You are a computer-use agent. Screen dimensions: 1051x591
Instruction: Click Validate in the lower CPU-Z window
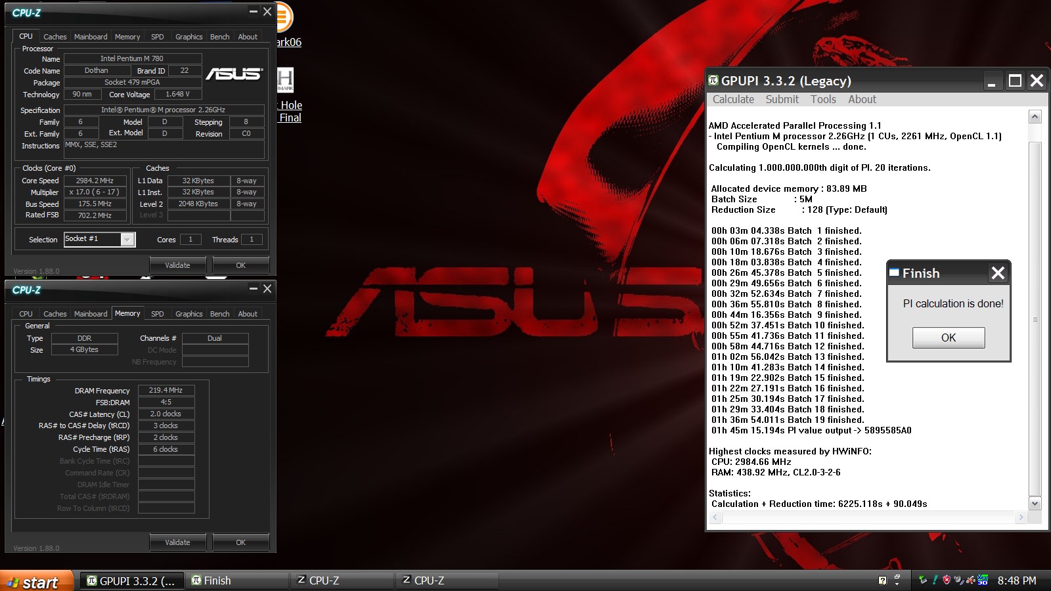click(177, 542)
